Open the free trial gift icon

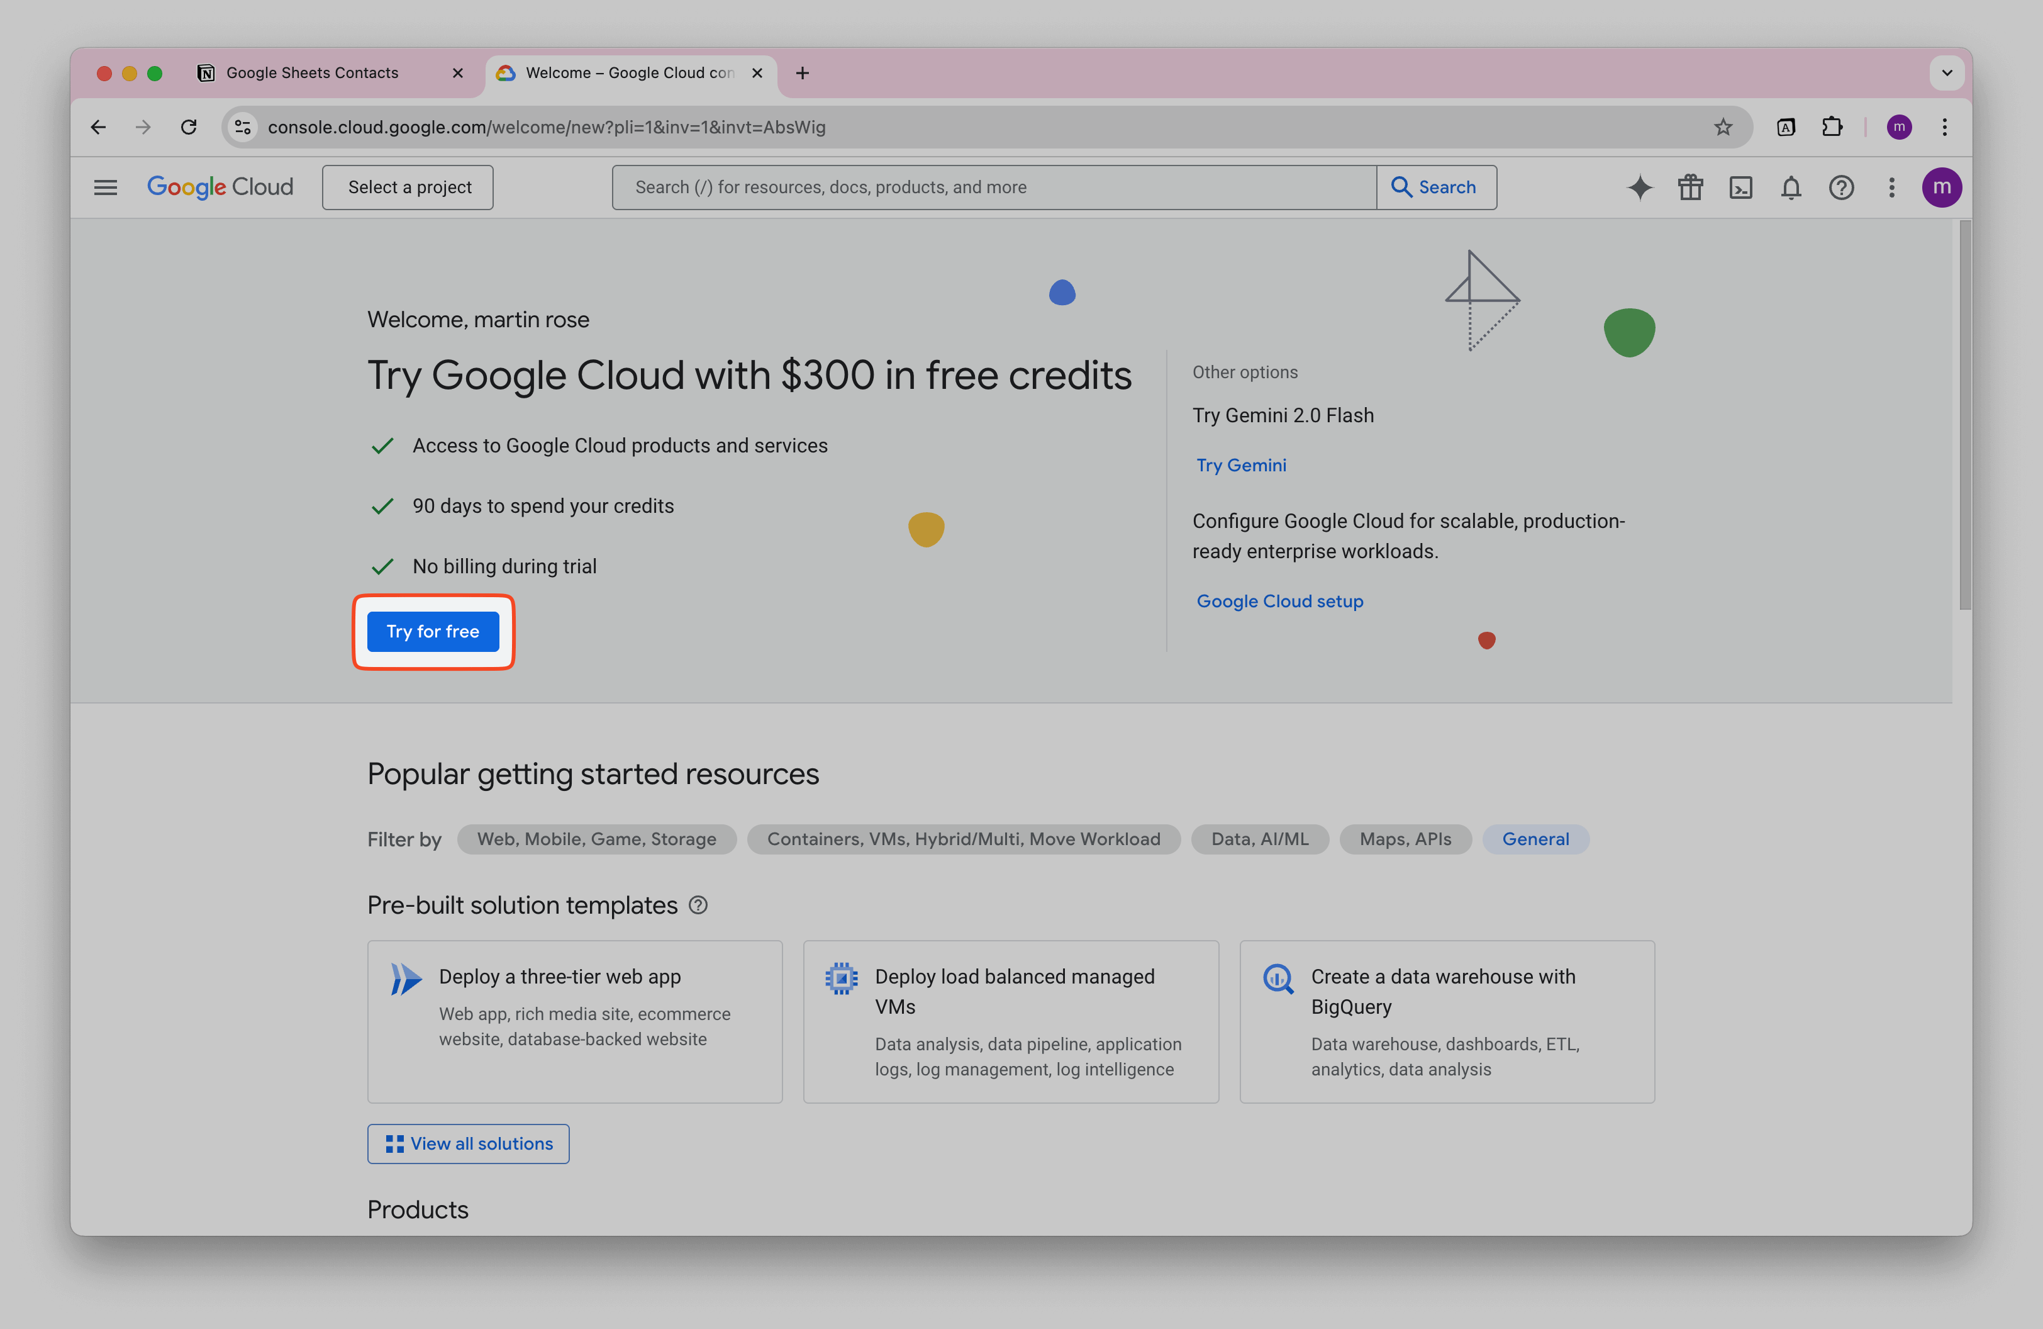1690,187
